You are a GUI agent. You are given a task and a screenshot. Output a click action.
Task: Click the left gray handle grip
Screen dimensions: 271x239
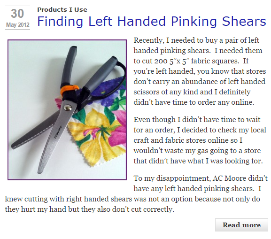click(69, 66)
